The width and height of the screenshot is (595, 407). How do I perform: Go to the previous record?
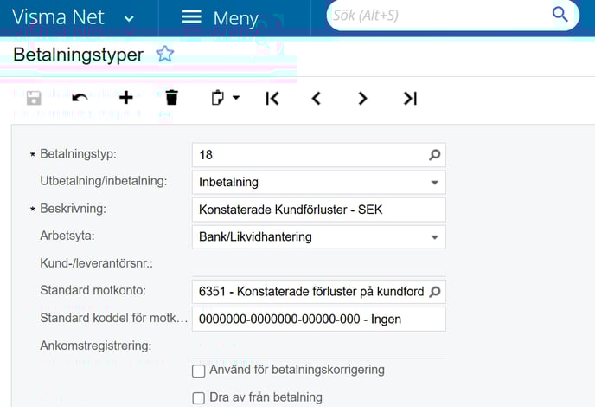(x=317, y=99)
